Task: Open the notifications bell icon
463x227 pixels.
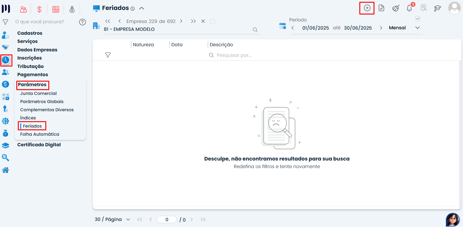Action: point(409,8)
